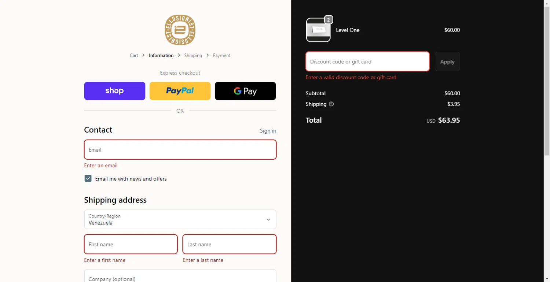Click the Express checkout label
The width and height of the screenshot is (550, 282).
point(180,73)
